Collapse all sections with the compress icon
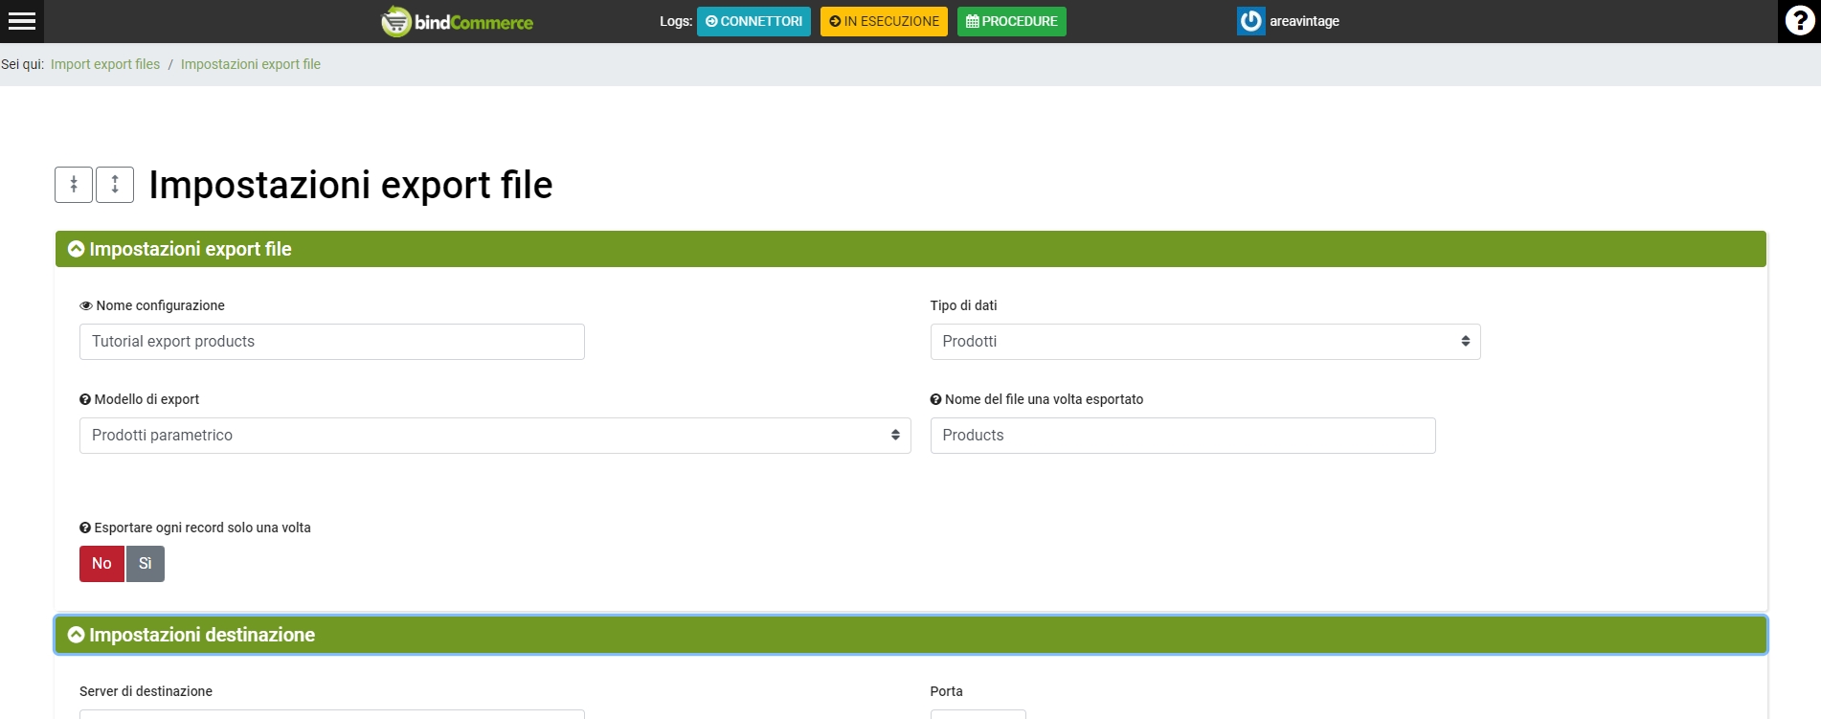This screenshot has height=719, width=1821. click(x=74, y=185)
